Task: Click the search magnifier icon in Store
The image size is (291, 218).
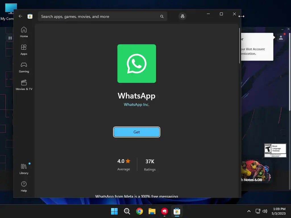Action: [x=162, y=16]
